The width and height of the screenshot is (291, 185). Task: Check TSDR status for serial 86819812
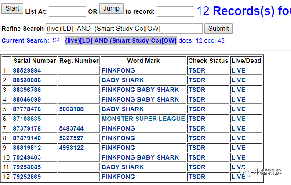pyautogui.click(x=197, y=148)
